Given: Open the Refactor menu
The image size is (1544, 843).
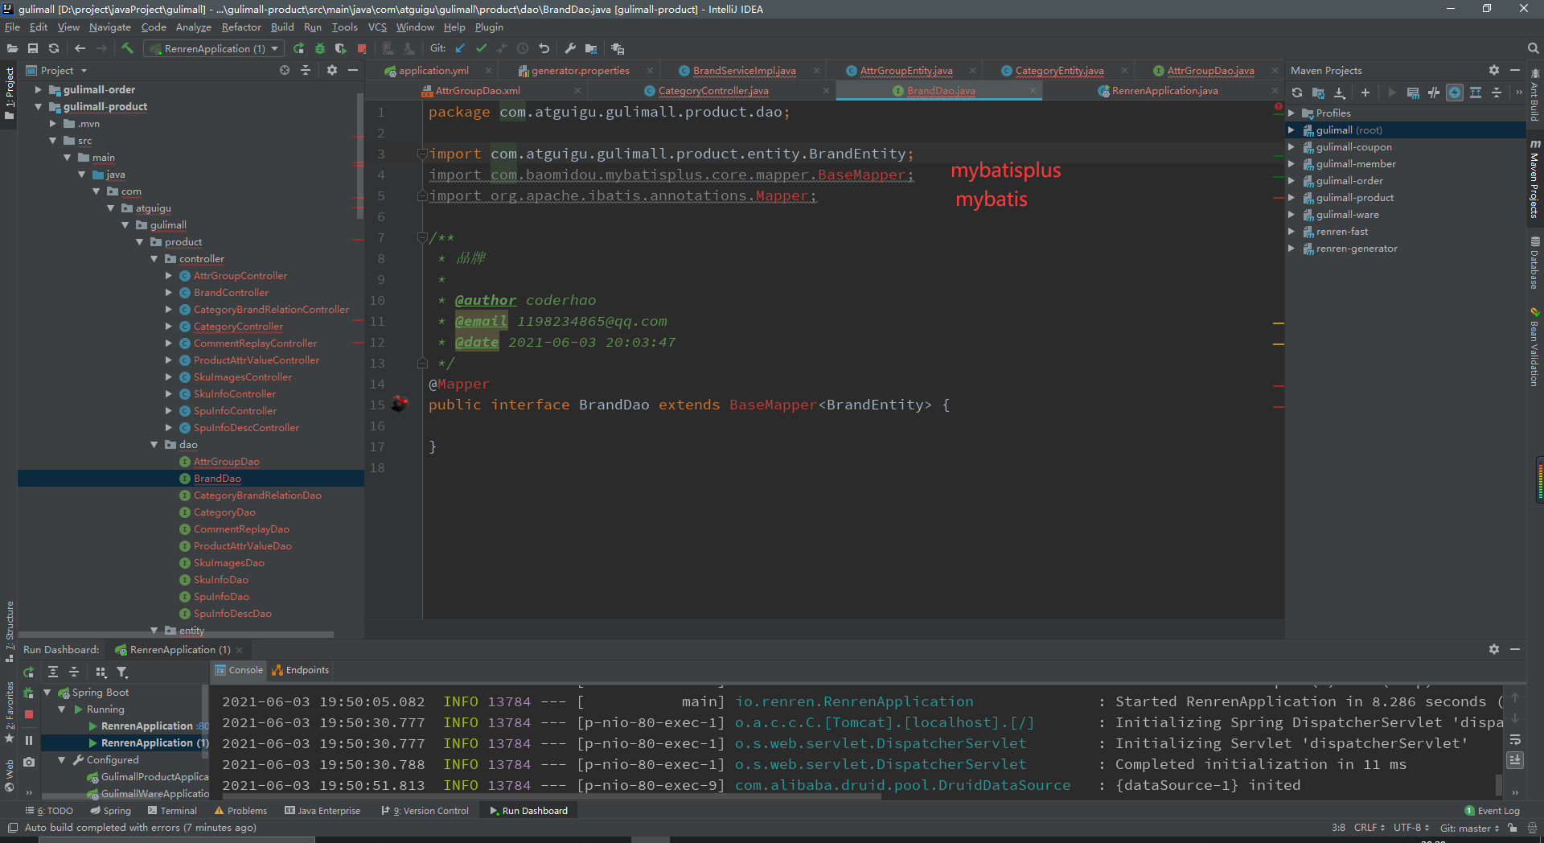Looking at the screenshot, I should coord(241,27).
